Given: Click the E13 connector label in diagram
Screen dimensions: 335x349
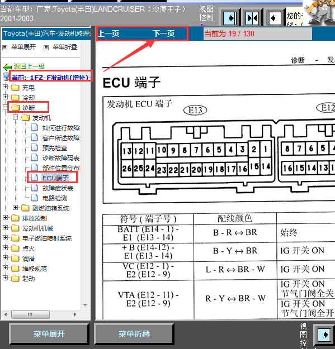Looking at the screenshot, I should [x=195, y=110].
